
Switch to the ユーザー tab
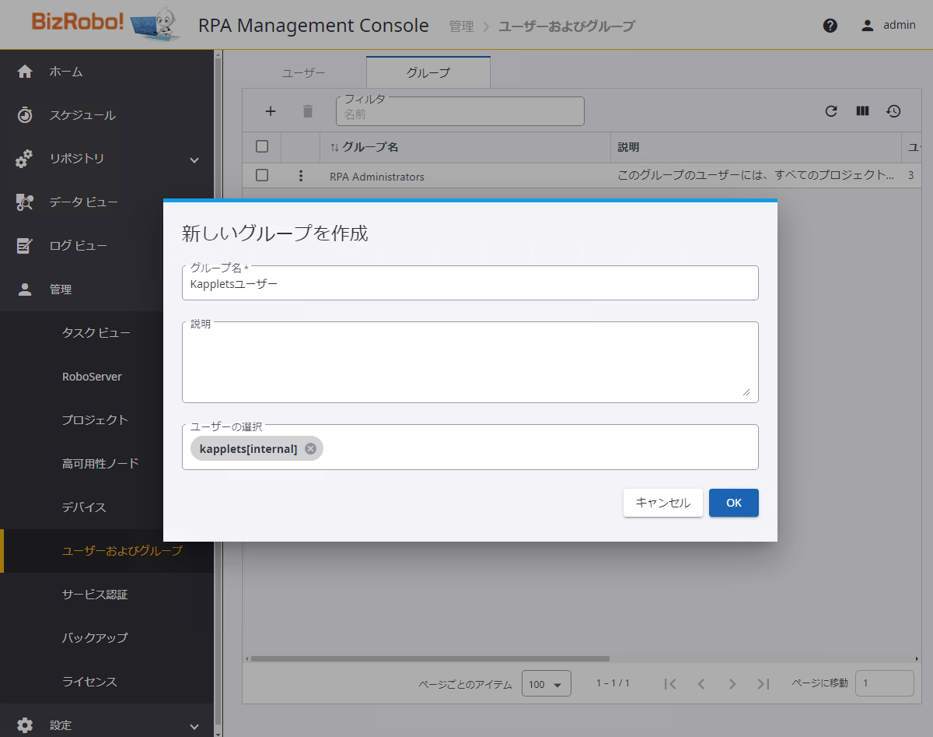tap(304, 72)
